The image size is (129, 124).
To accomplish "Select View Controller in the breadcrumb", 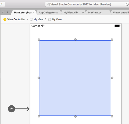I will (x=16, y=19).
